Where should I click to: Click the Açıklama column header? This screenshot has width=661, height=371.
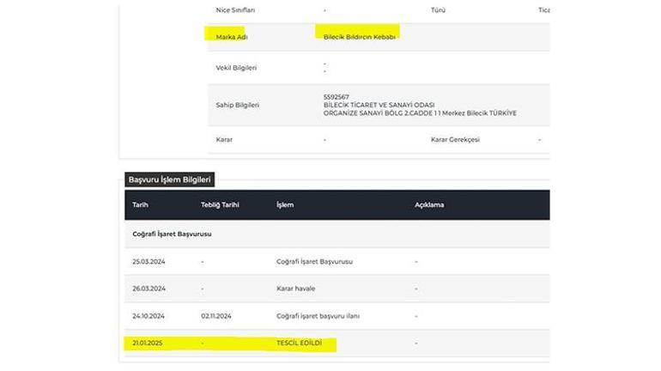429,205
